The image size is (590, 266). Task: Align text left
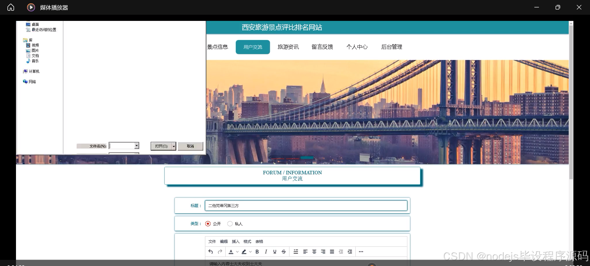(x=305, y=252)
